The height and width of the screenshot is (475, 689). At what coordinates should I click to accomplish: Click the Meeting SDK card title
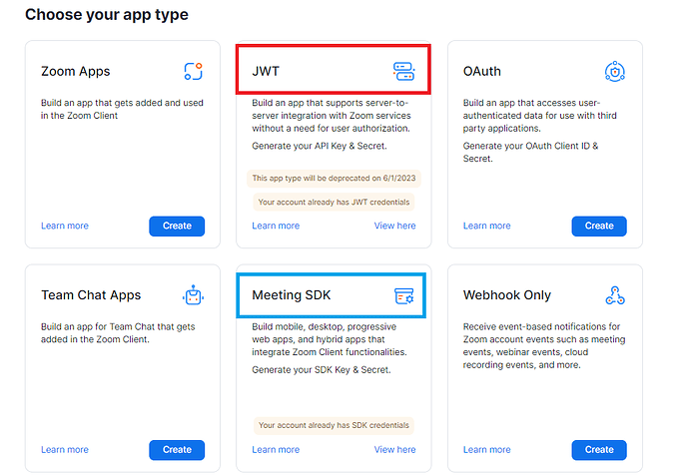292,295
